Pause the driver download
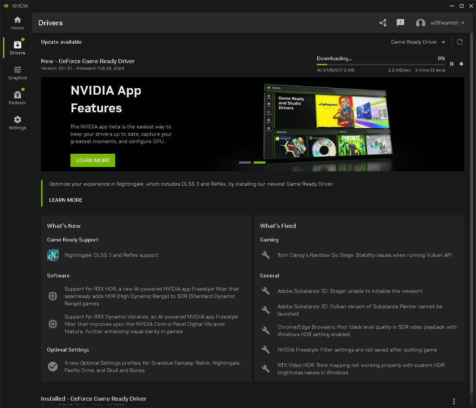Screen dimensions: 476x408 [452, 64]
